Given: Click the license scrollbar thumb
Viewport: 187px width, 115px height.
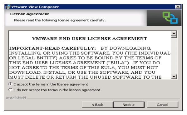Looking at the screenshot, I should (x=174, y=37).
